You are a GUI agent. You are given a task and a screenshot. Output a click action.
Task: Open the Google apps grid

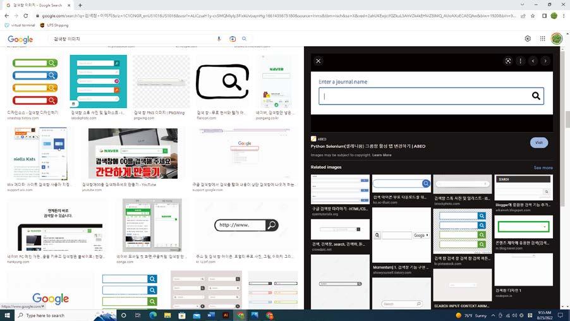pyautogui.click(x=542, y=39)
